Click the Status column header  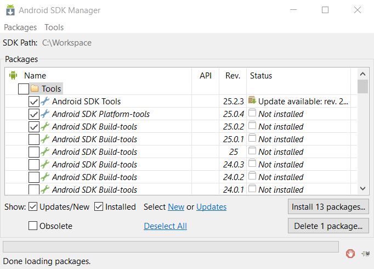coord(261,76)
